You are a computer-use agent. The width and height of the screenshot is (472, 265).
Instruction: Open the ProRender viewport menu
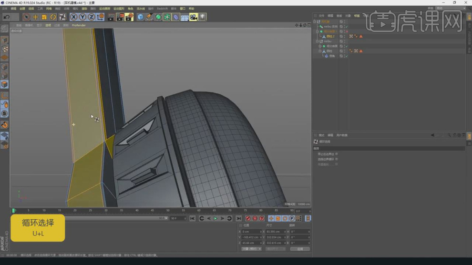click(x=79, y=25)
